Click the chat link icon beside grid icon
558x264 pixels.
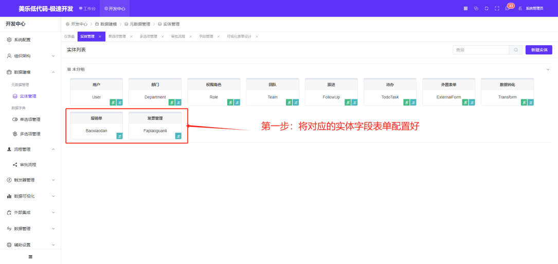tap(476, 8)
